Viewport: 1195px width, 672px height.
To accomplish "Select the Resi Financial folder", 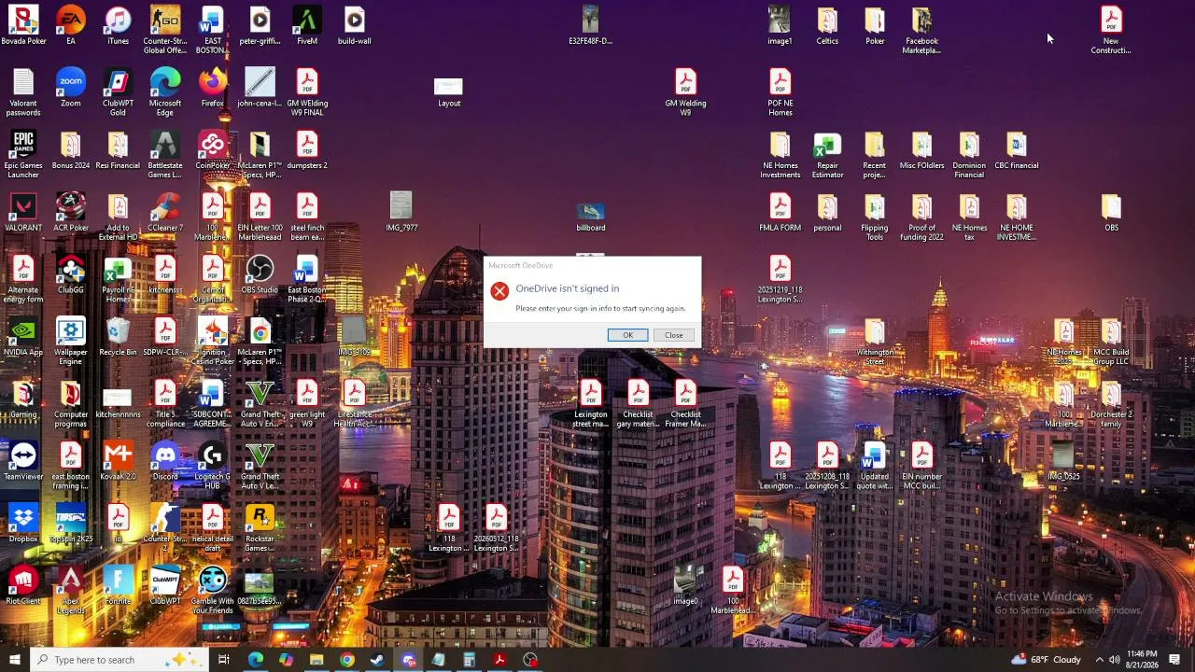I will coord(118,150).
